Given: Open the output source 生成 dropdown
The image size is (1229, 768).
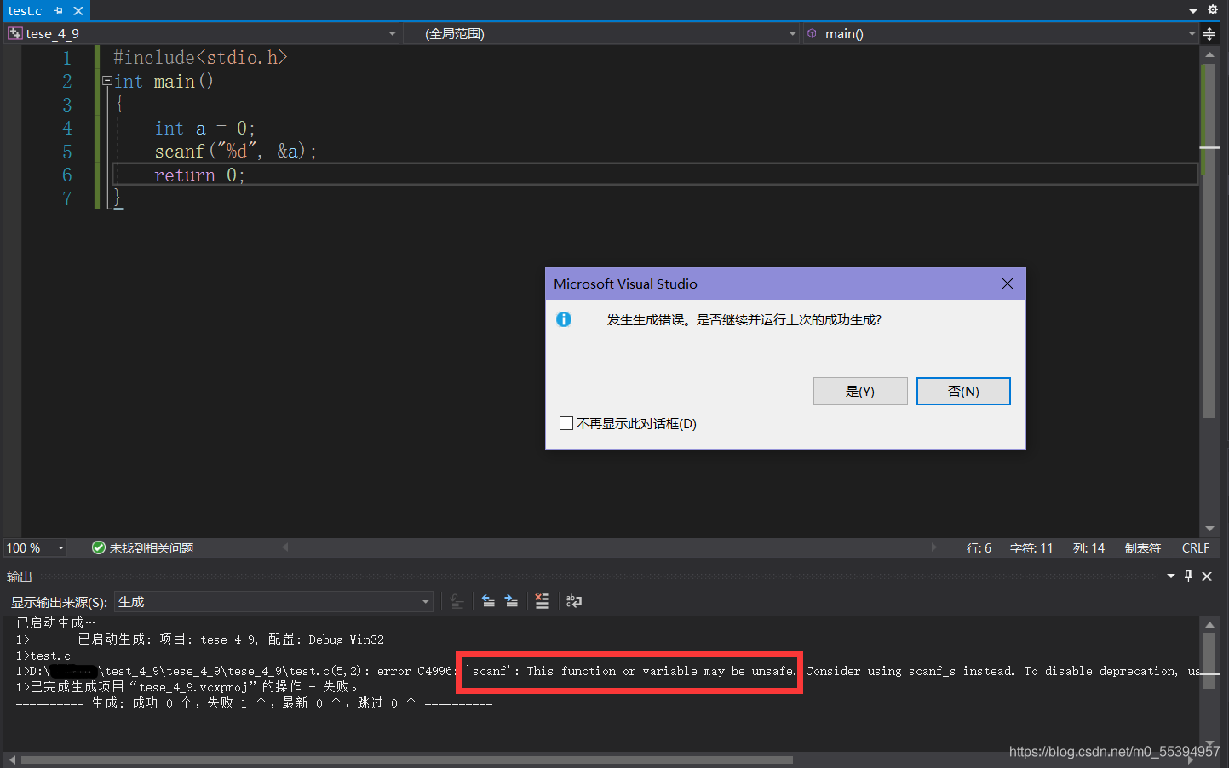Looking at the screenshot, I should click(273, 602).
